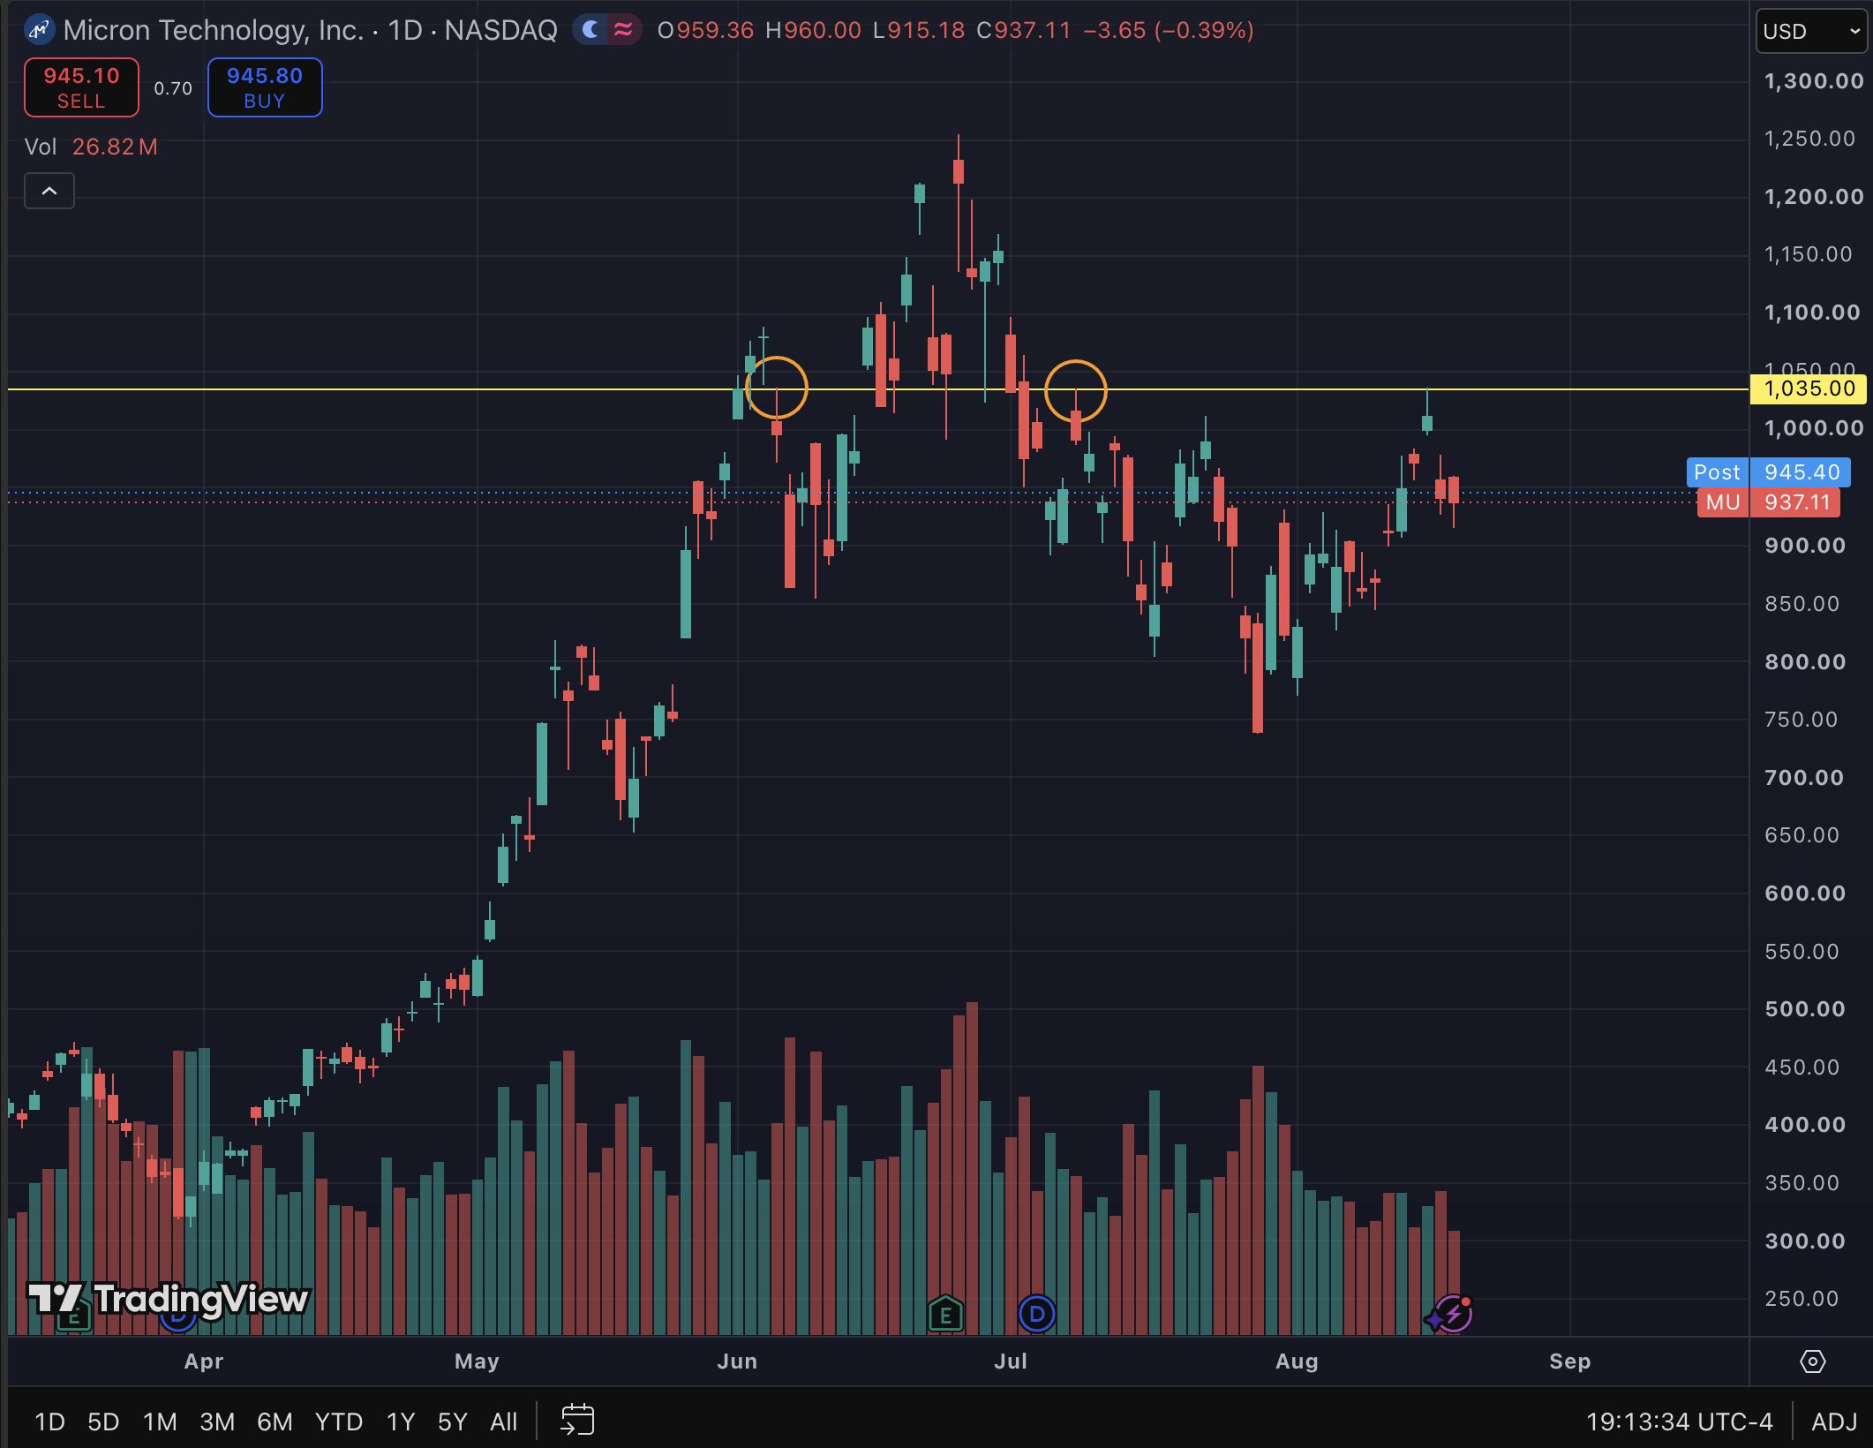1873x1448 pixels.
Task: Collapse the indicator legend with the chevron
Action: point(49,191)
